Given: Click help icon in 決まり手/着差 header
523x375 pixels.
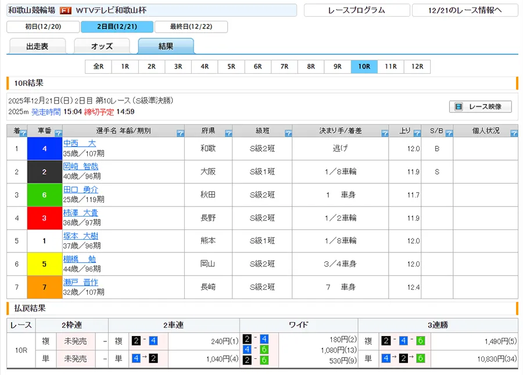Looking at the screenshot, I should (x=385, y=134).
